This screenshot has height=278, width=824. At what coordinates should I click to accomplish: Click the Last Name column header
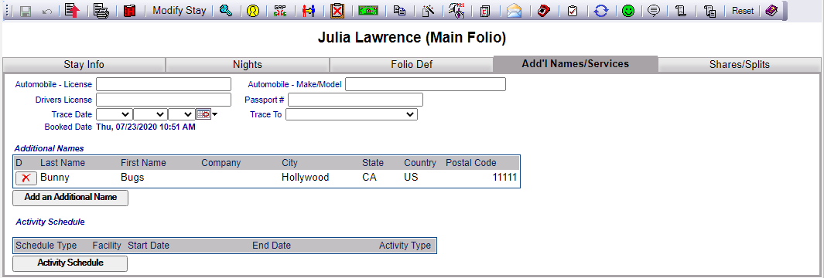pos(63,163)
